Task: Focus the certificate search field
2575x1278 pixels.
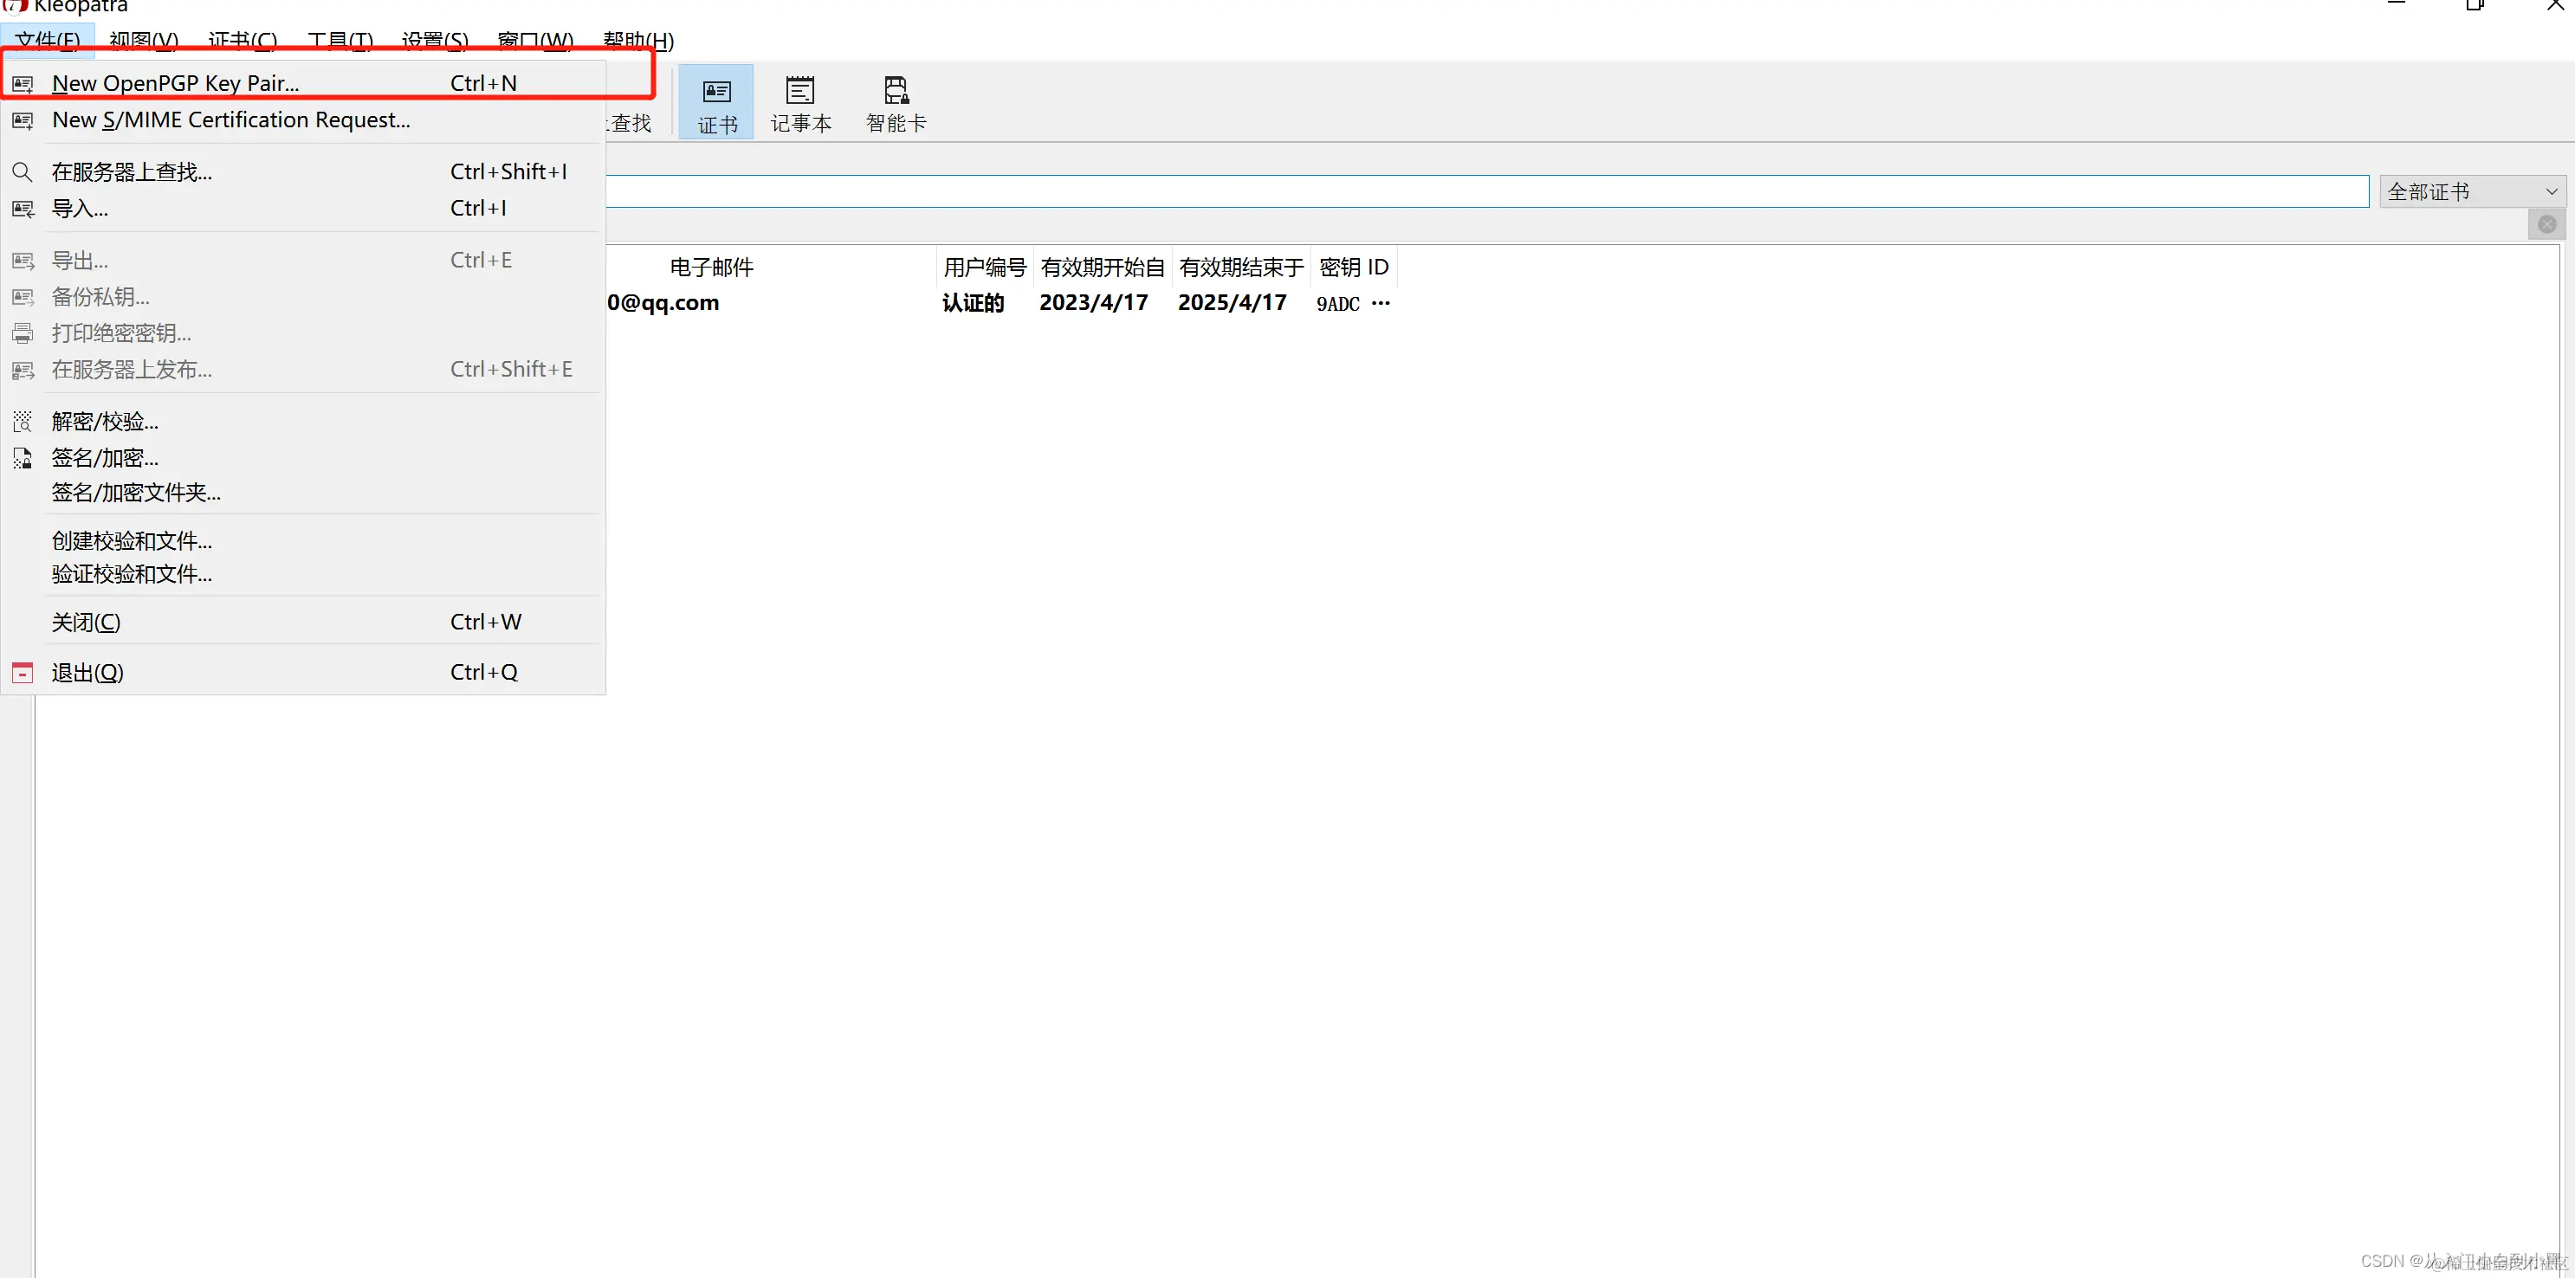Action: [1487, 192]
